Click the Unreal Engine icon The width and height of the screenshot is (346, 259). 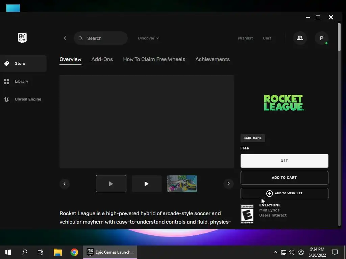pos(7,99)
